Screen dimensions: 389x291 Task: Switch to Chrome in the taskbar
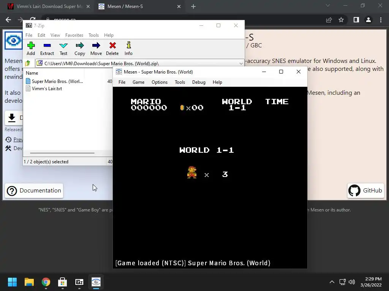pos(46,282)
